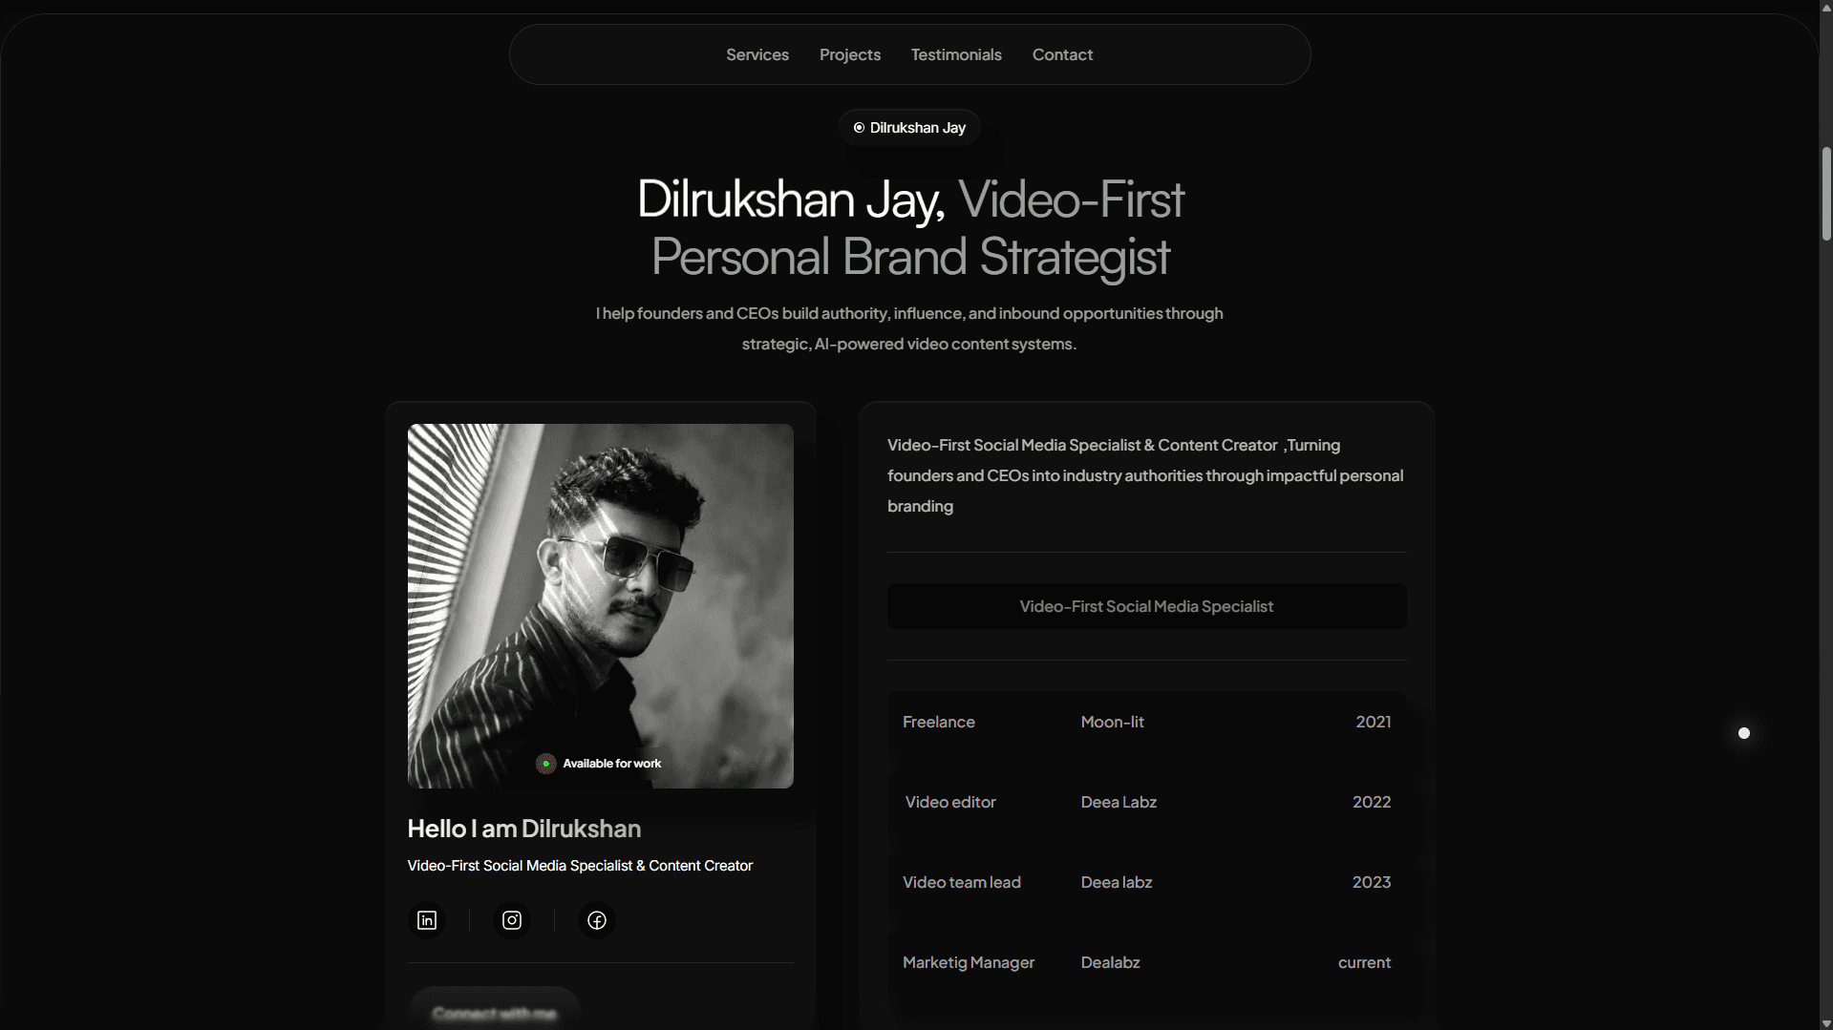Open the Services menu item

click(757, 54)
